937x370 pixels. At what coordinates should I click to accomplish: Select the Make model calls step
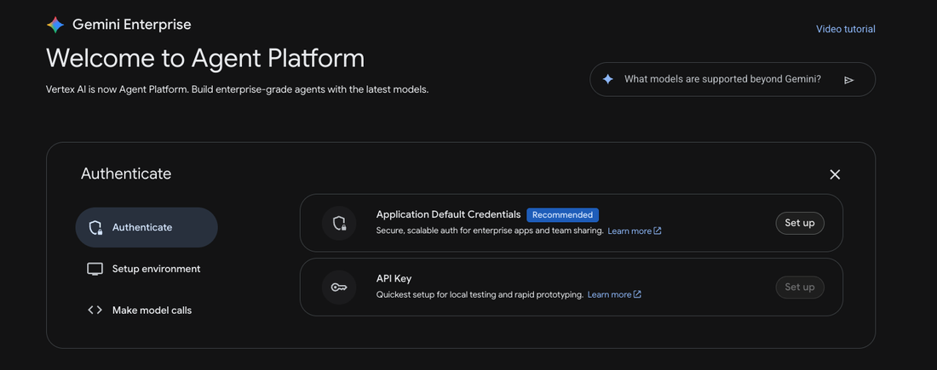pos(147,310)
